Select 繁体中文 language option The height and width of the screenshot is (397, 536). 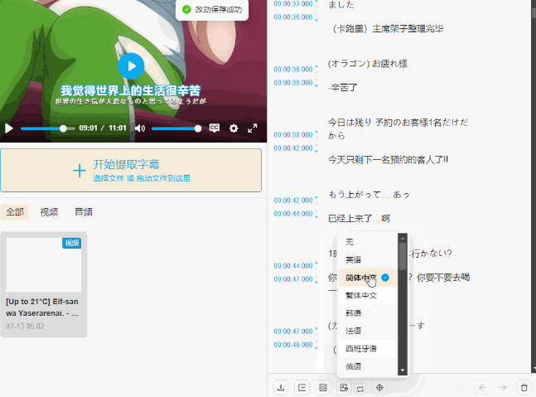click(x=368, y=295)
